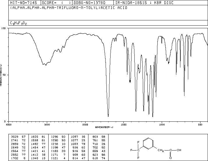This screenshot has height=161, width=208.
Task: Click peak table entry 618
Action: [95, 158]
